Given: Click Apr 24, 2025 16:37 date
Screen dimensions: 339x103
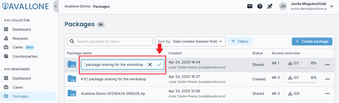Looking at the screenshot, I should pos(184,77).
